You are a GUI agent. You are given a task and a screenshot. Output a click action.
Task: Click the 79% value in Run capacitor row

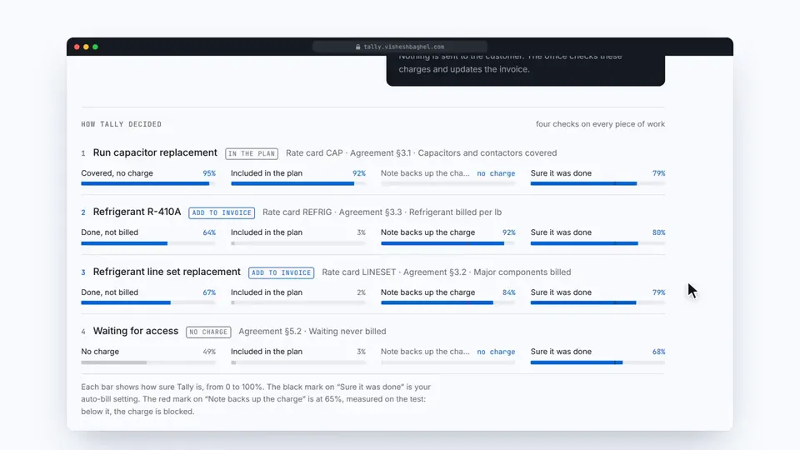click(658, 173)
